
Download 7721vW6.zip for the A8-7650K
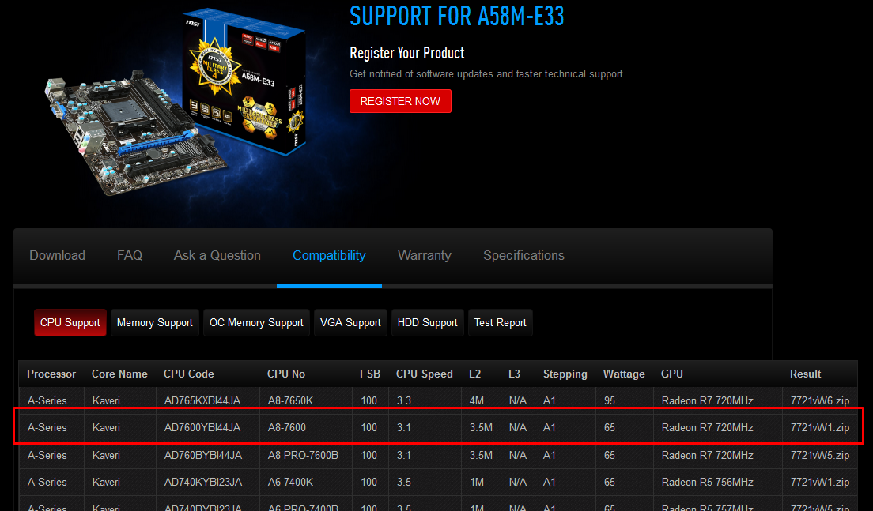tap(820, 400)
